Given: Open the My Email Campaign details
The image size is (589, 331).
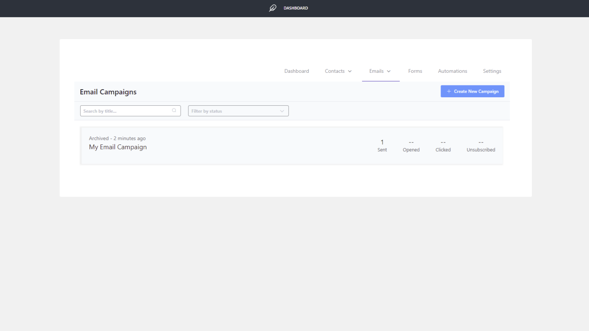Looking at the screenshot, I should click(x=118, y=147).
